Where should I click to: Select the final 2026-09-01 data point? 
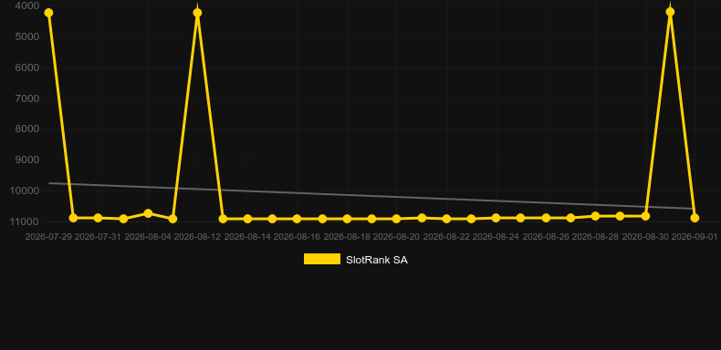coord(695,218)
